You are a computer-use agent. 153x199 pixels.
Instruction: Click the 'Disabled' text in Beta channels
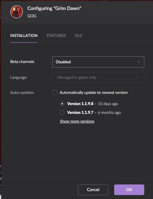click(x=63, y=62)
